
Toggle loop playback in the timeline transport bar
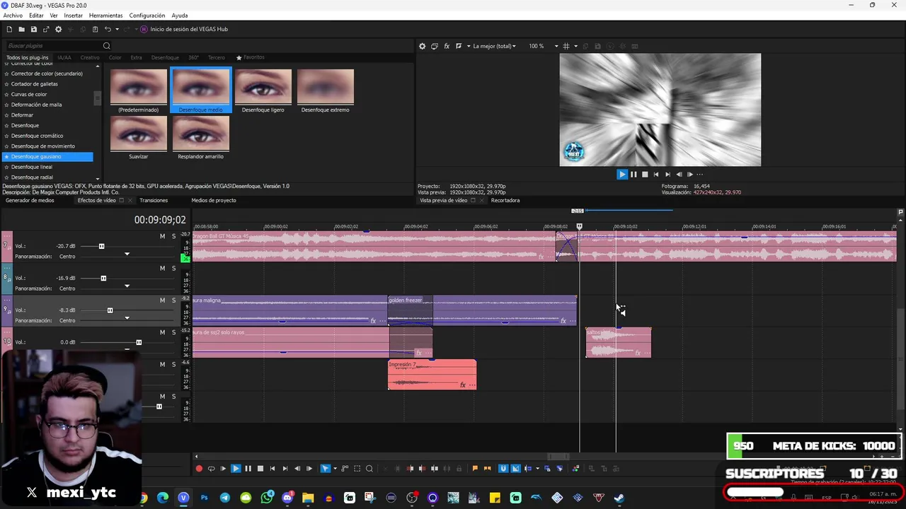pos(211,468)
